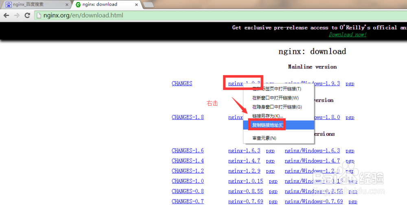The image size is (407, 205).
Task: Open pgp beside nginx/Windows-1.6.3
Action: click(x=350, y=151)
